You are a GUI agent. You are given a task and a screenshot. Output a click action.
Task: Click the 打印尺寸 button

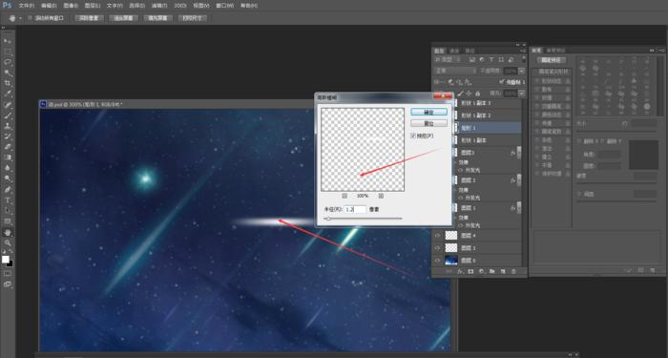pos(192,18)
